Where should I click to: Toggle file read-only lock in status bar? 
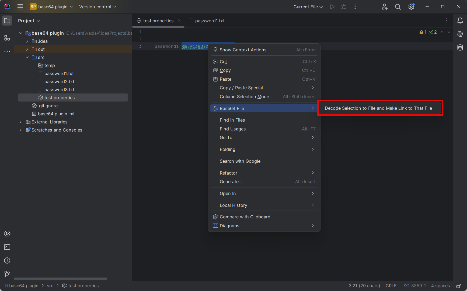(459, 286)
